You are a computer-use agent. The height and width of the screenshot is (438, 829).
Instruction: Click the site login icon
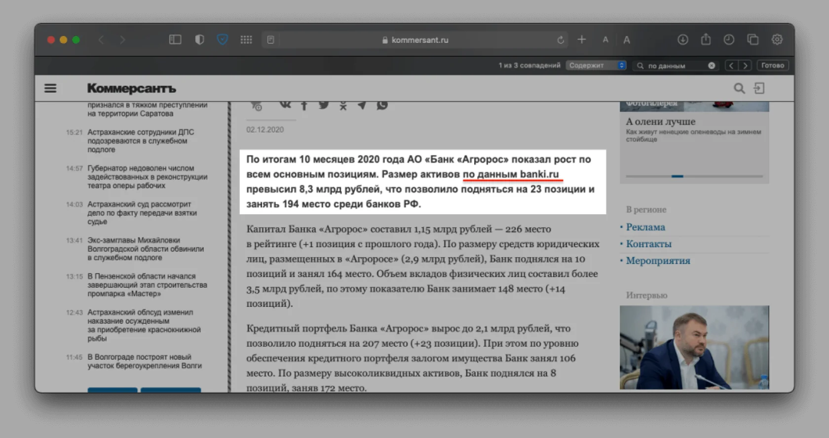coord(759,88)
